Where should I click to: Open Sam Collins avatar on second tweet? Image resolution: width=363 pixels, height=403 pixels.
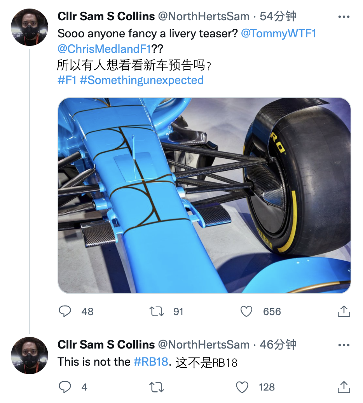(x=30, y=355)
